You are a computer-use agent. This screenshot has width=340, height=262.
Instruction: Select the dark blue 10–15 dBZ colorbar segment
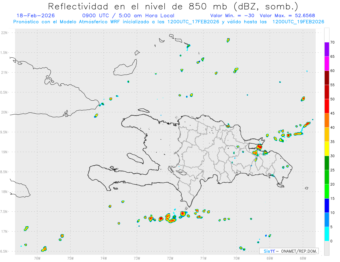pyautogui.click(x=327, y=205)
